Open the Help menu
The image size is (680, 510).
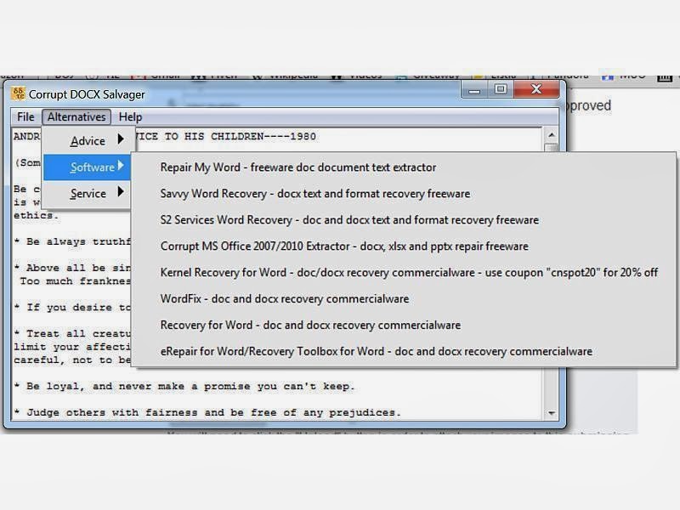(x=130, y=116)
